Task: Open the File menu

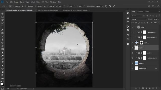Action: (x=7, y=2)
